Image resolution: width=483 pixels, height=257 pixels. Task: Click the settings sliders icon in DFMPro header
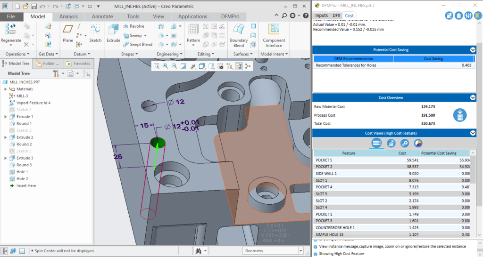tap(468, 16)
